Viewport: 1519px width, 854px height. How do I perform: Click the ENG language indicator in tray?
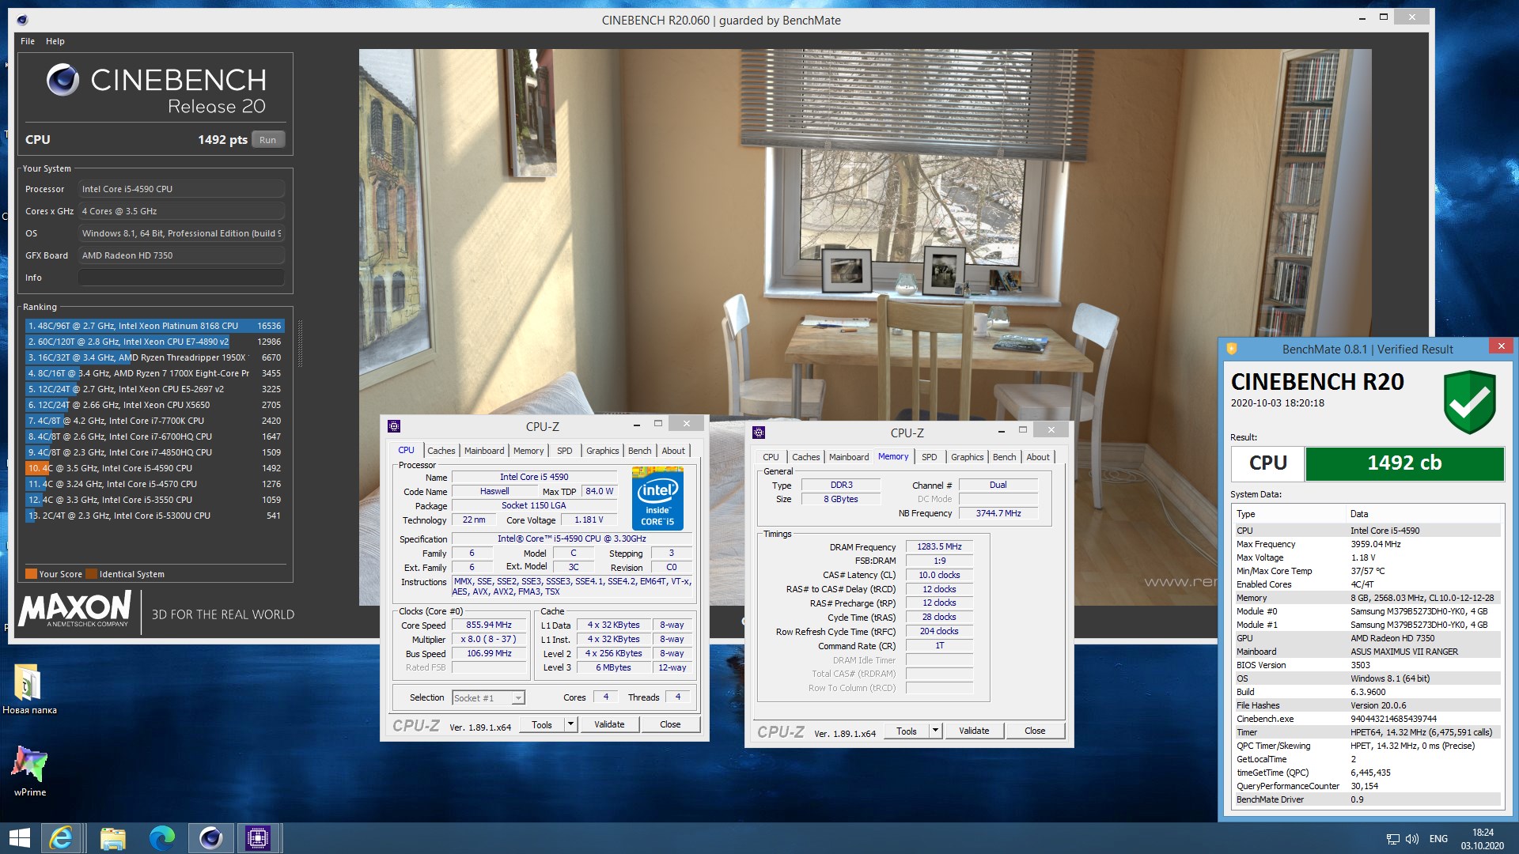point(1439,839)
